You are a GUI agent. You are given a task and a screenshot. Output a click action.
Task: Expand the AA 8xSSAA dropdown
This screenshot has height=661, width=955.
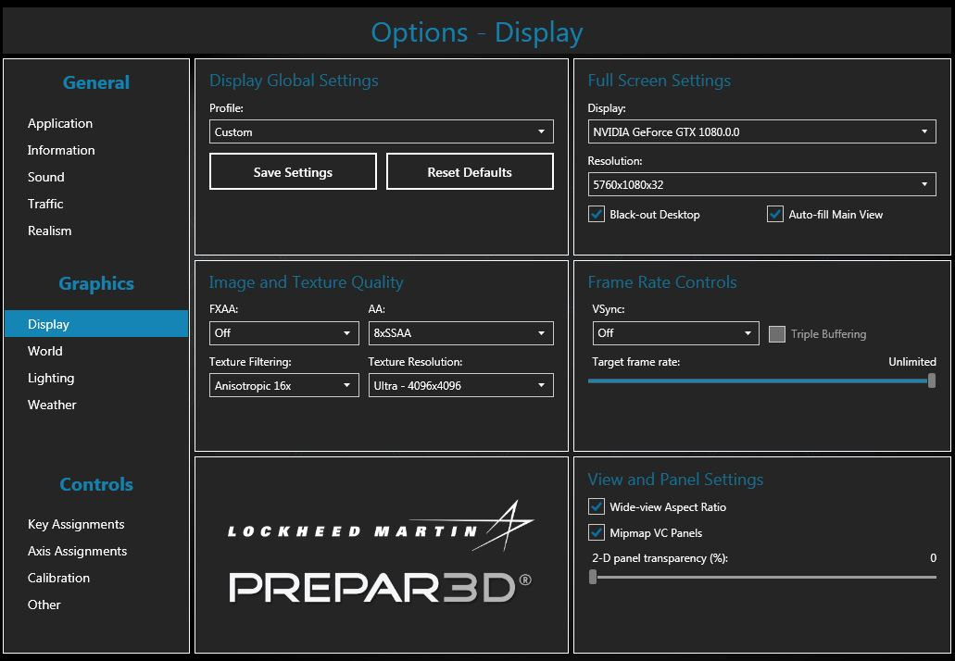tap(461, 333)
